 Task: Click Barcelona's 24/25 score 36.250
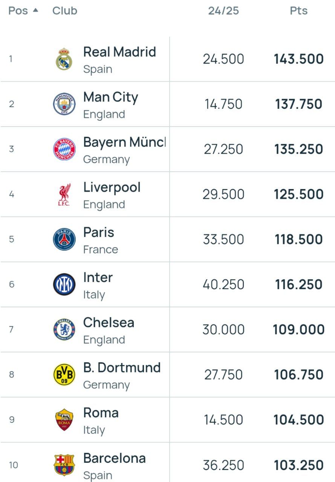(x=223, y=465)
